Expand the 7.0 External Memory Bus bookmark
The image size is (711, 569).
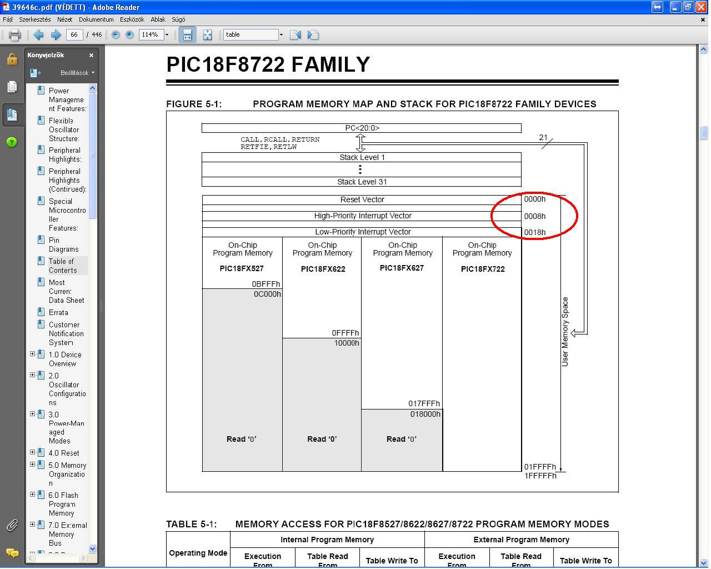(32, 525)
